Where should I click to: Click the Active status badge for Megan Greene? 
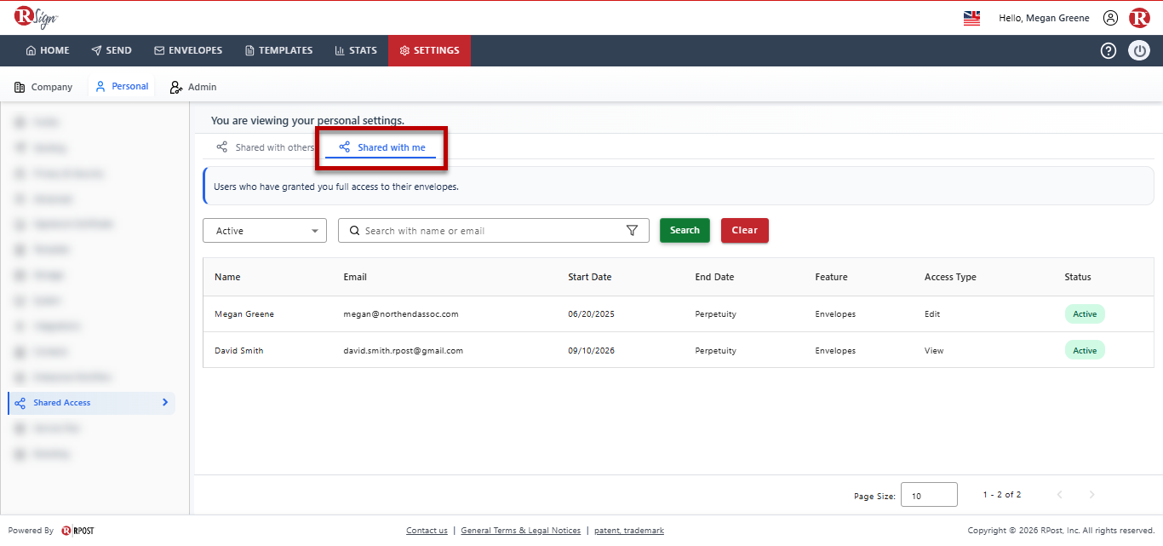(x=1085, y=313)
